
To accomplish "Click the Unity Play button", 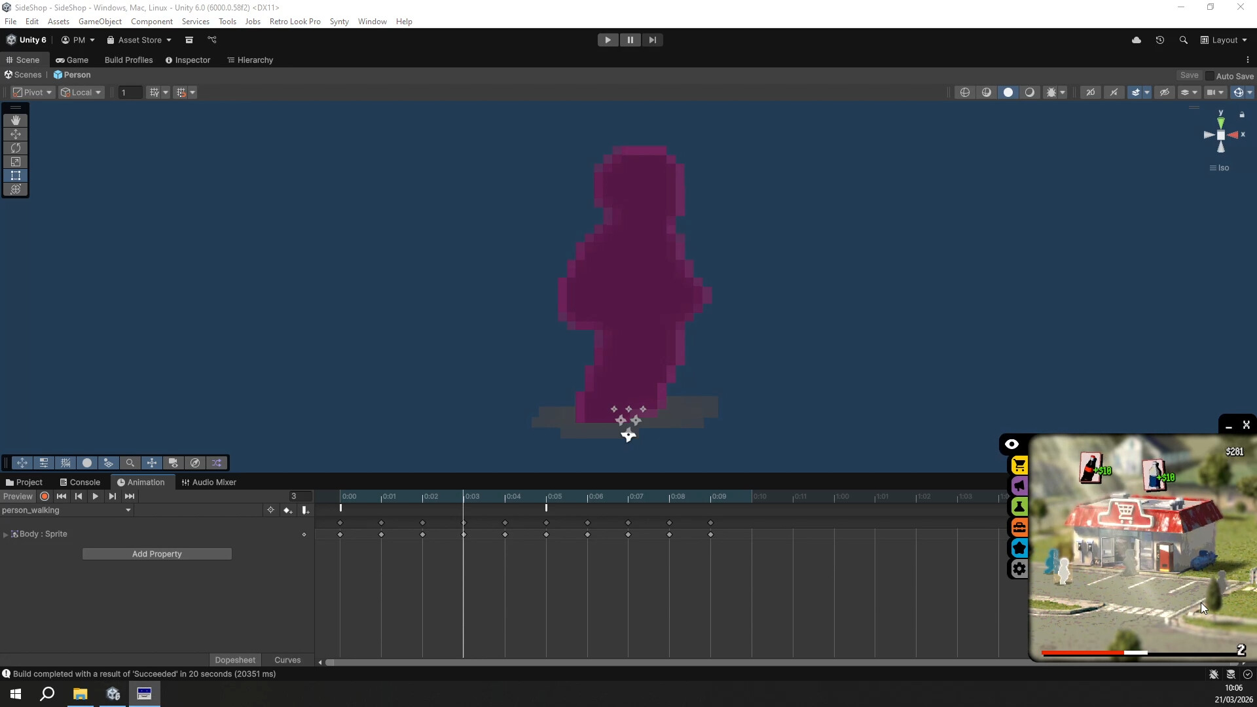I will click(x=608, y=40).
